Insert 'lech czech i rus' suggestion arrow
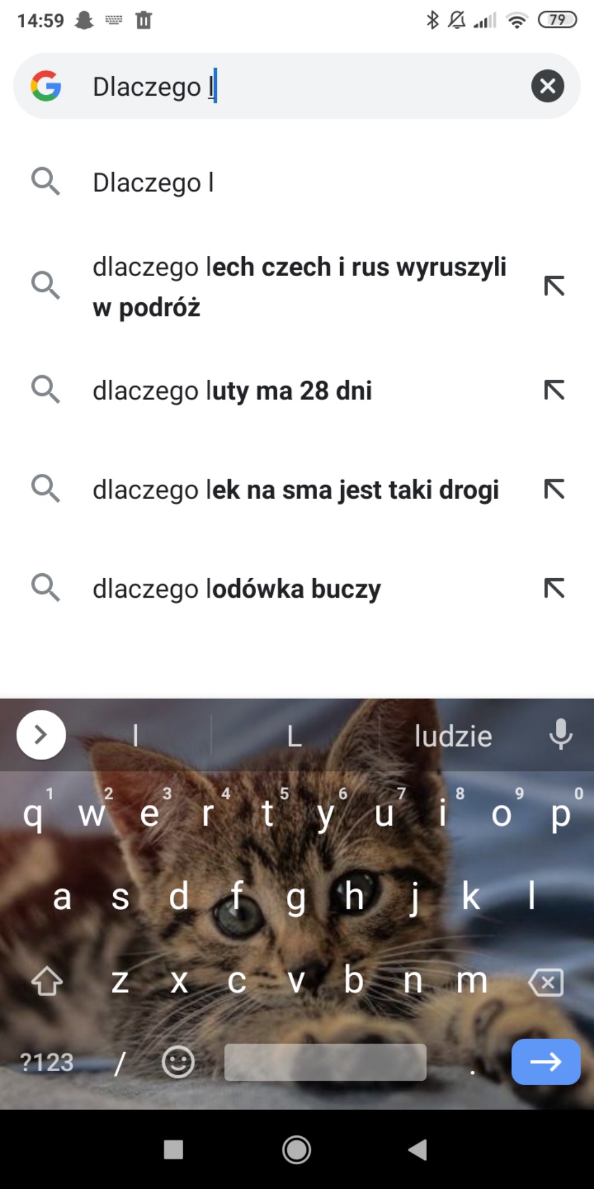 coord(554,286)
